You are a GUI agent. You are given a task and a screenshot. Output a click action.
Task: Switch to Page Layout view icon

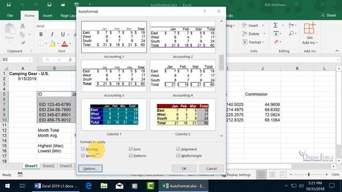click(272, 174)
